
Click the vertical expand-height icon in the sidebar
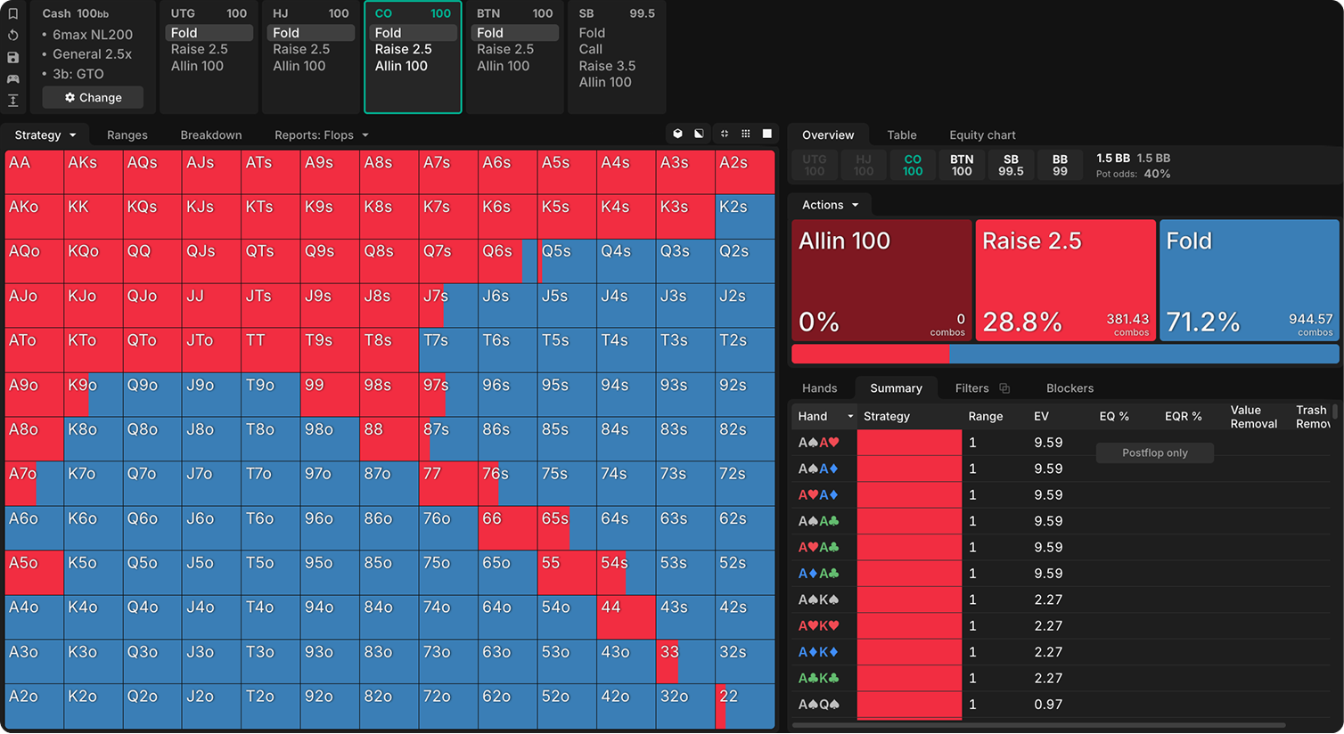[x=12, y=101]
